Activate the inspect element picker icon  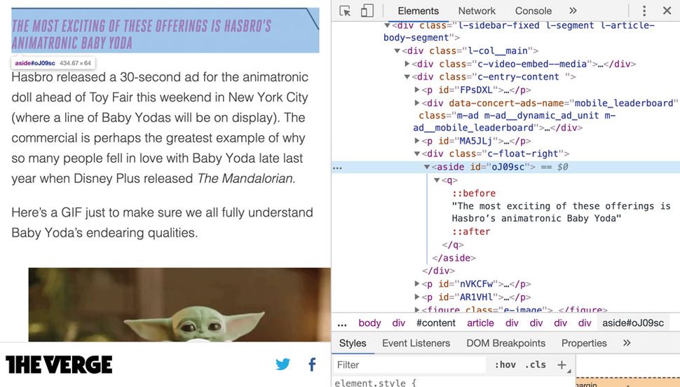point(345,11)
